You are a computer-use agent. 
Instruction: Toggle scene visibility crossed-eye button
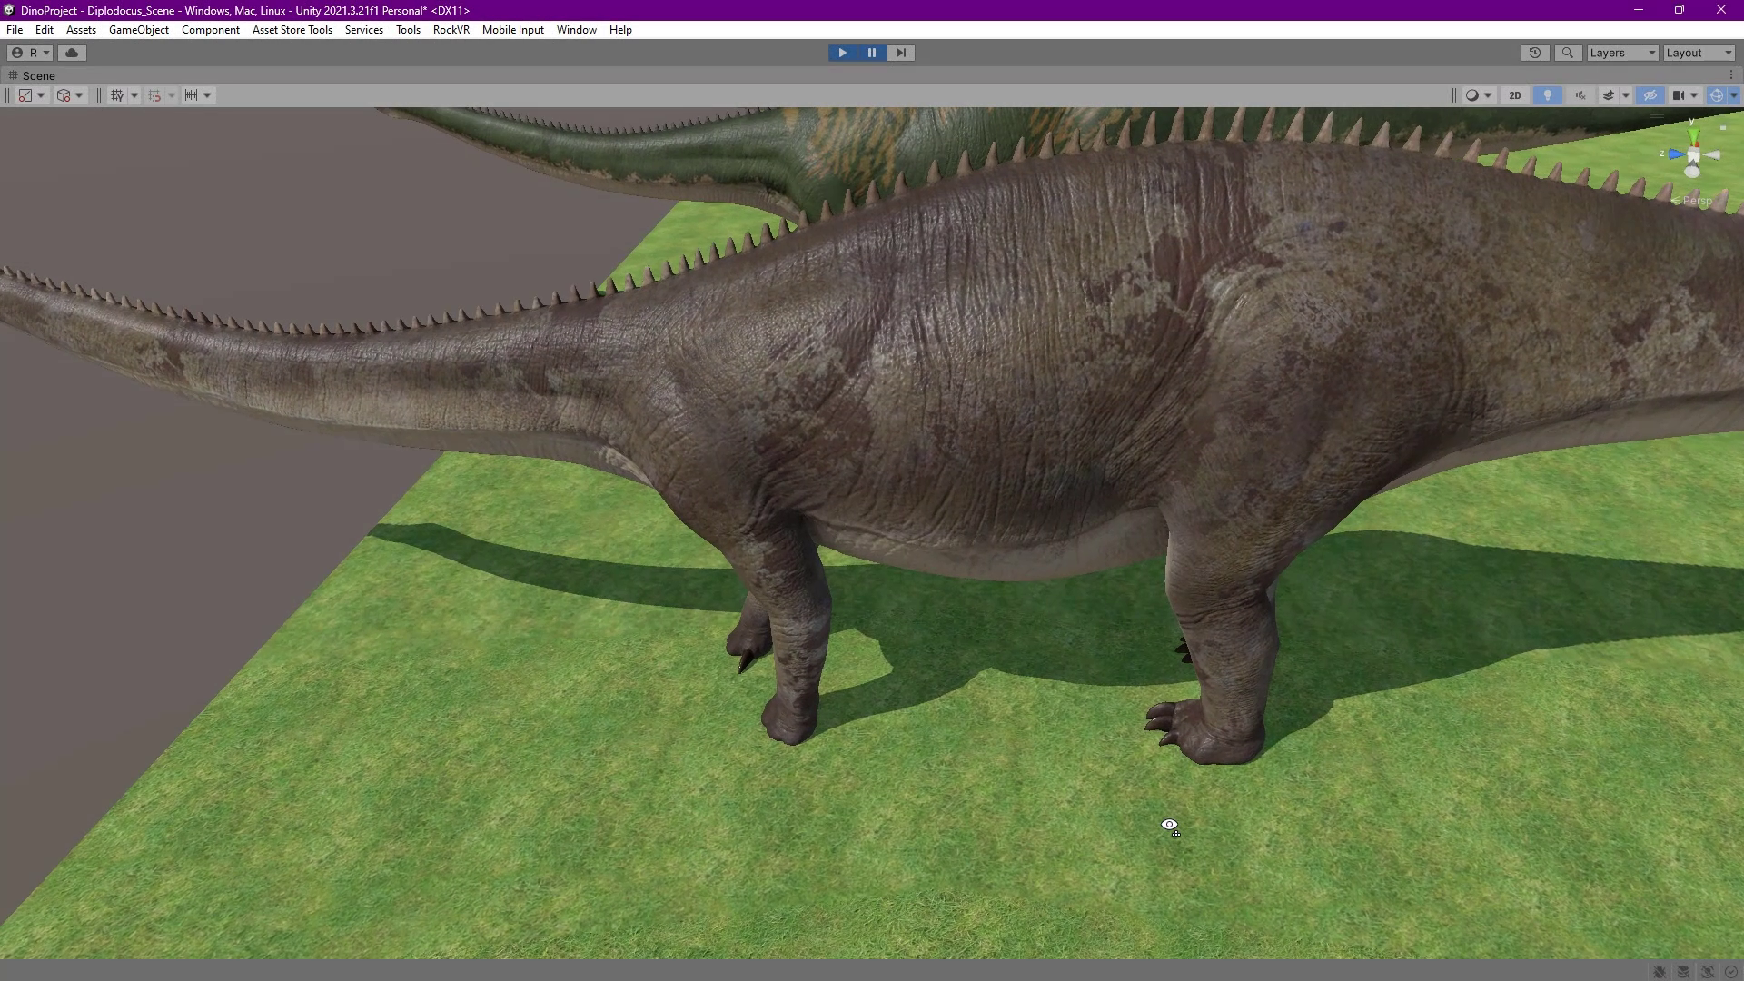click(1650, 95)
